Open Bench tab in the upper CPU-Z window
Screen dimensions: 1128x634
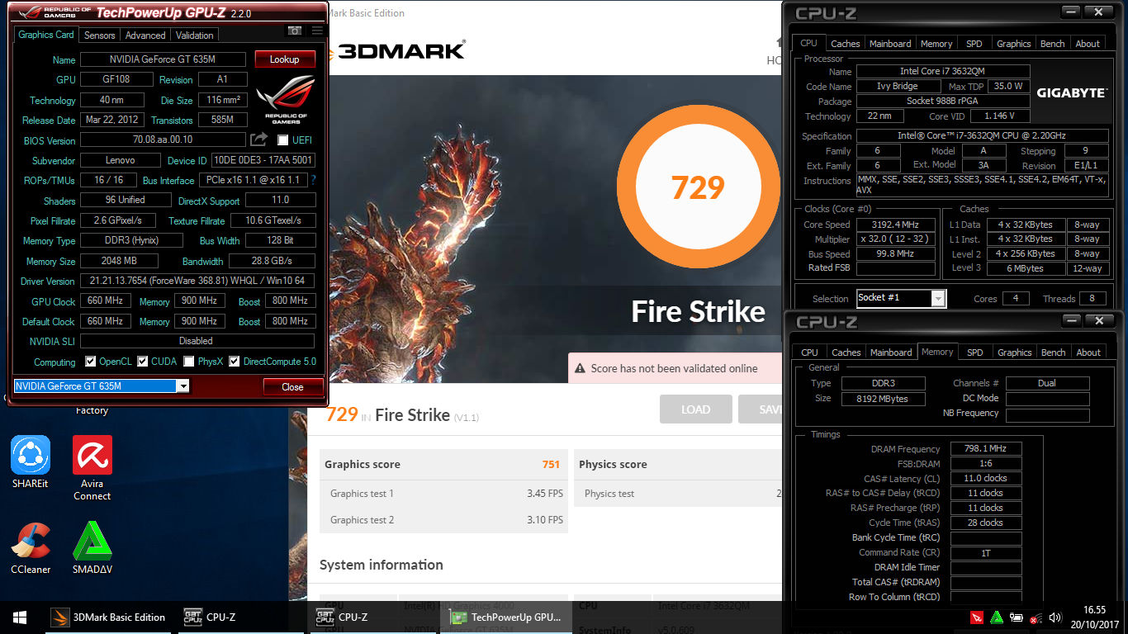(x=1052, y=44)
